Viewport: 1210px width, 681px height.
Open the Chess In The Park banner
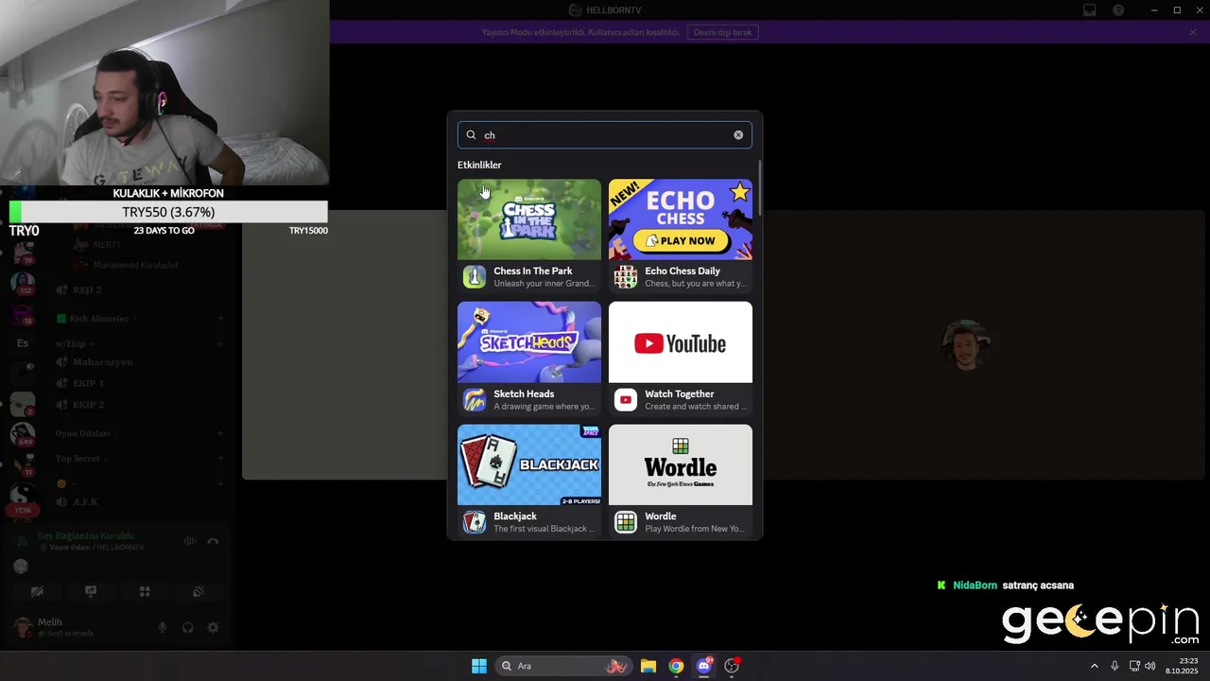(x=529, y=219)
